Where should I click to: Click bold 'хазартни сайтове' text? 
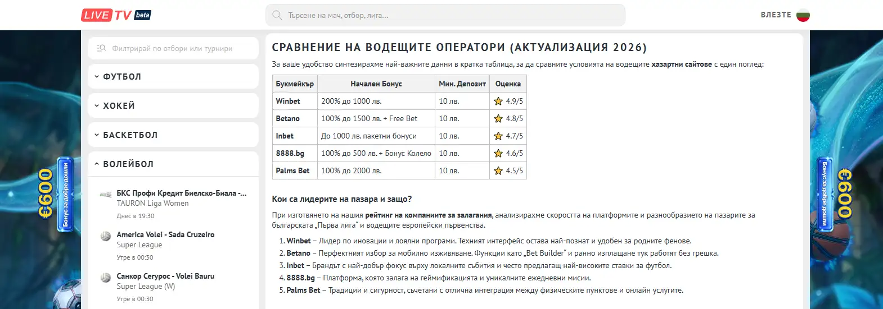(x=682, y=64)
